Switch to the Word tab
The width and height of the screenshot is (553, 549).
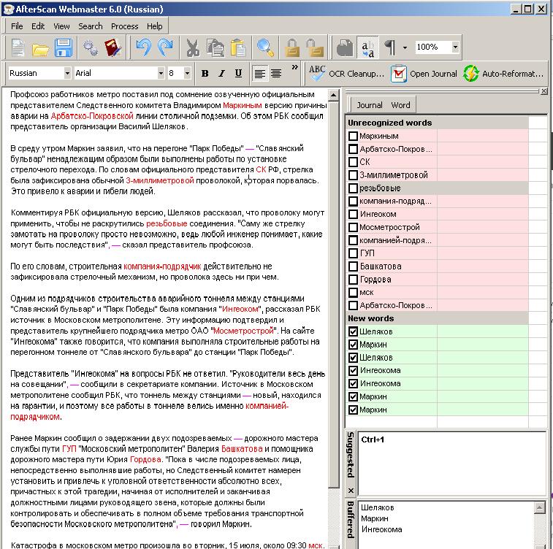click(x=400, y=105)
